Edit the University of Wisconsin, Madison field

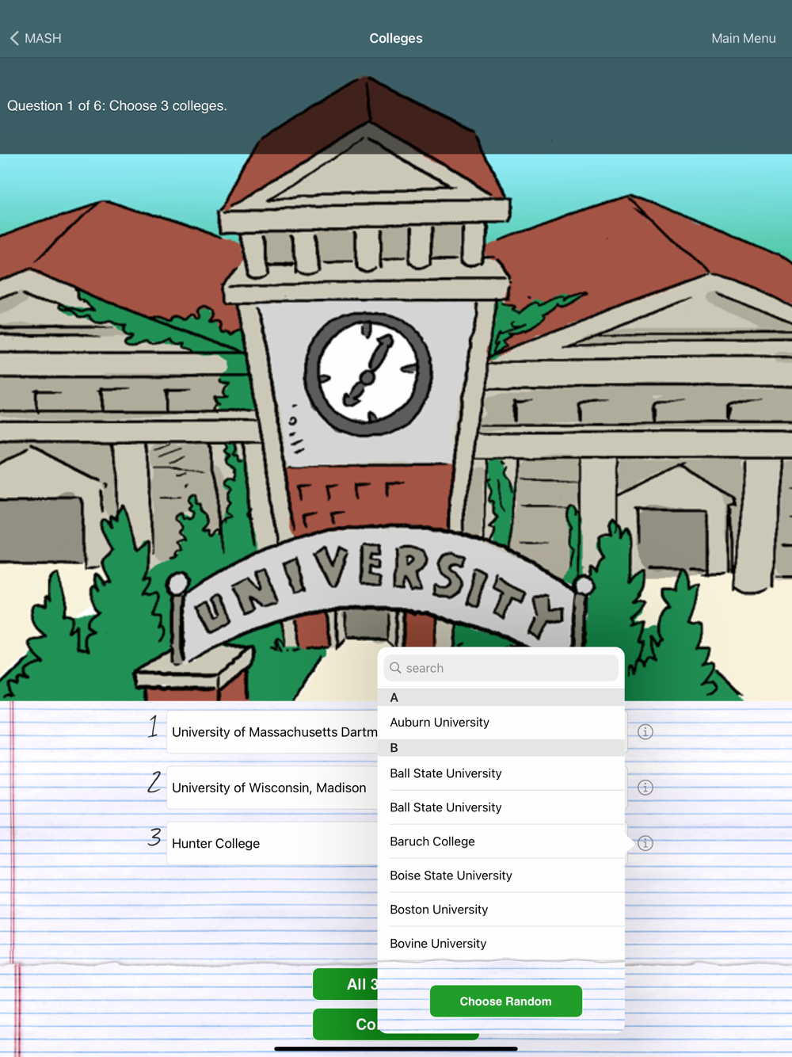[272, 788]
